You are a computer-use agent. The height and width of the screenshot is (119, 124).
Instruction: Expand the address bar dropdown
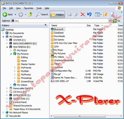coord(110,21)
